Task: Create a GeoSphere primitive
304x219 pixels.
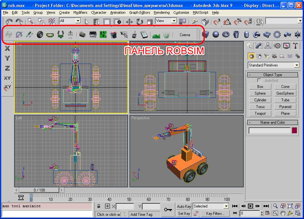Action: (x=285, y=93)
